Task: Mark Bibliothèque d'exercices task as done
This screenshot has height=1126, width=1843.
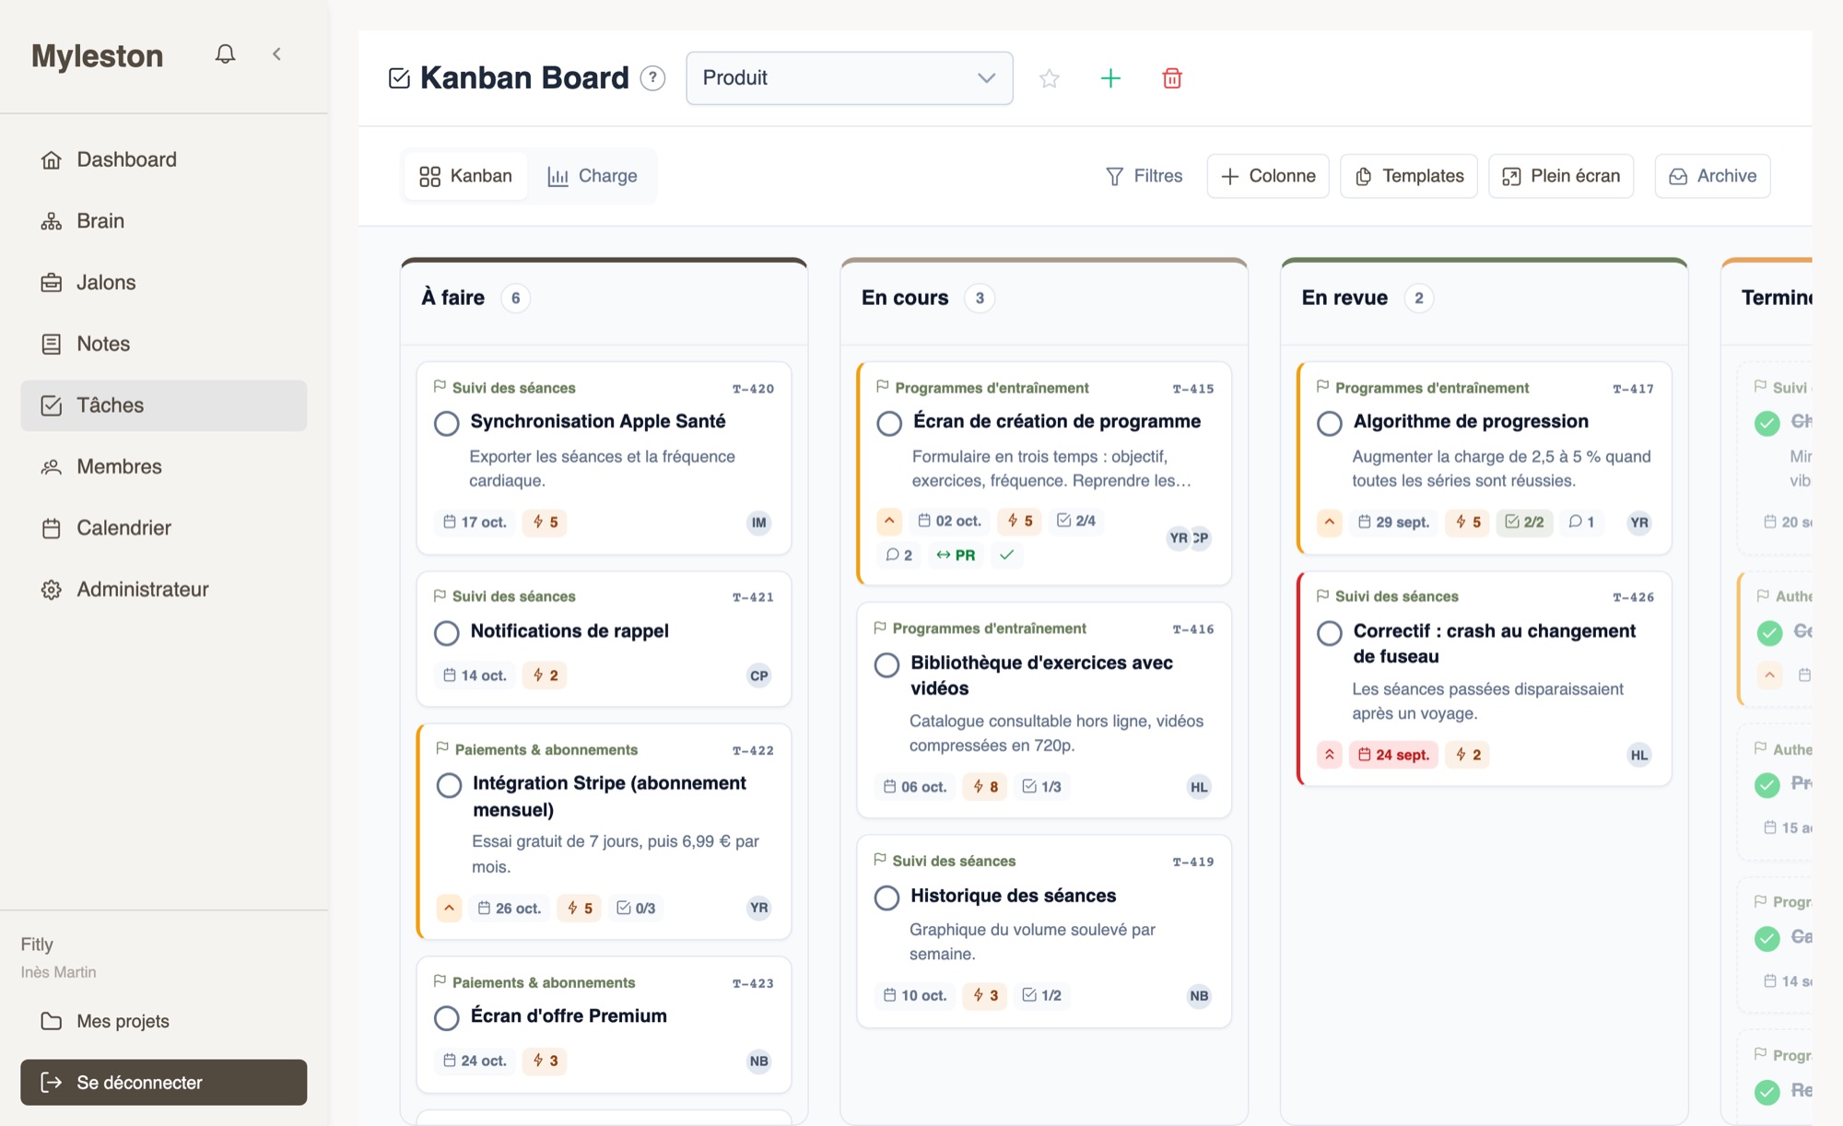Action: (x=886, y=665)
